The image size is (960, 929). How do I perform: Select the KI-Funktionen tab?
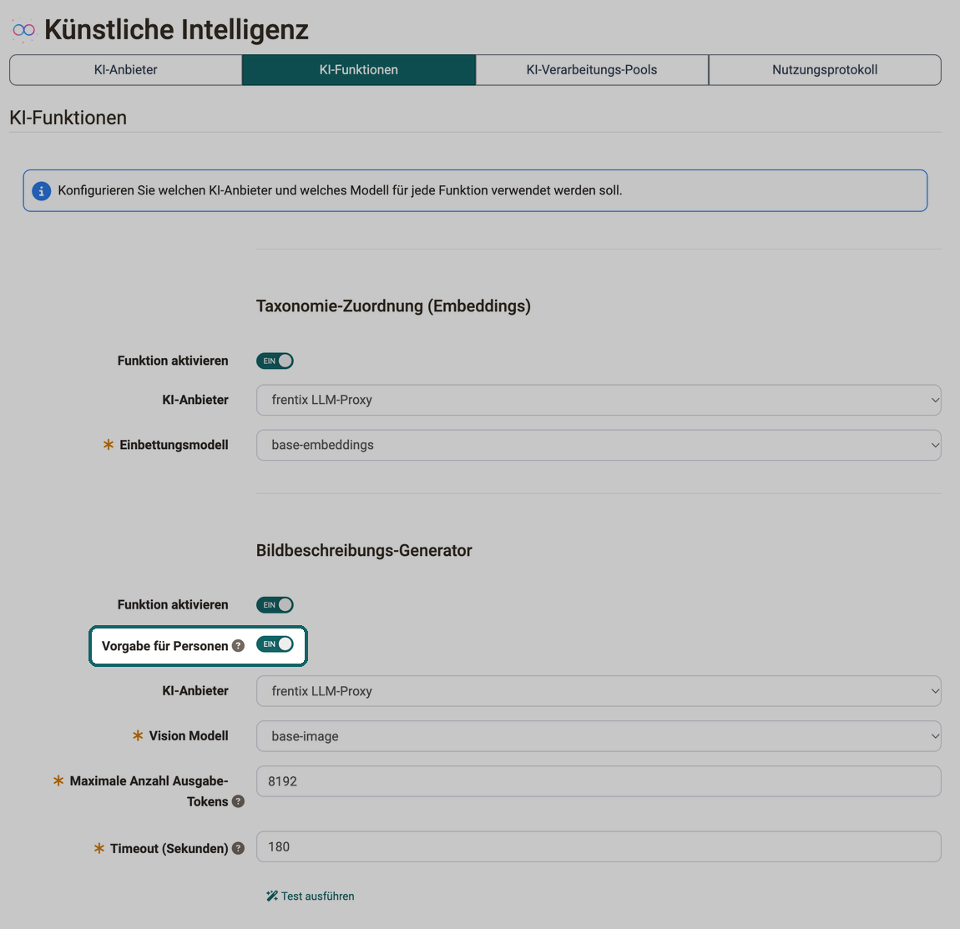click(x=359, y=70)
